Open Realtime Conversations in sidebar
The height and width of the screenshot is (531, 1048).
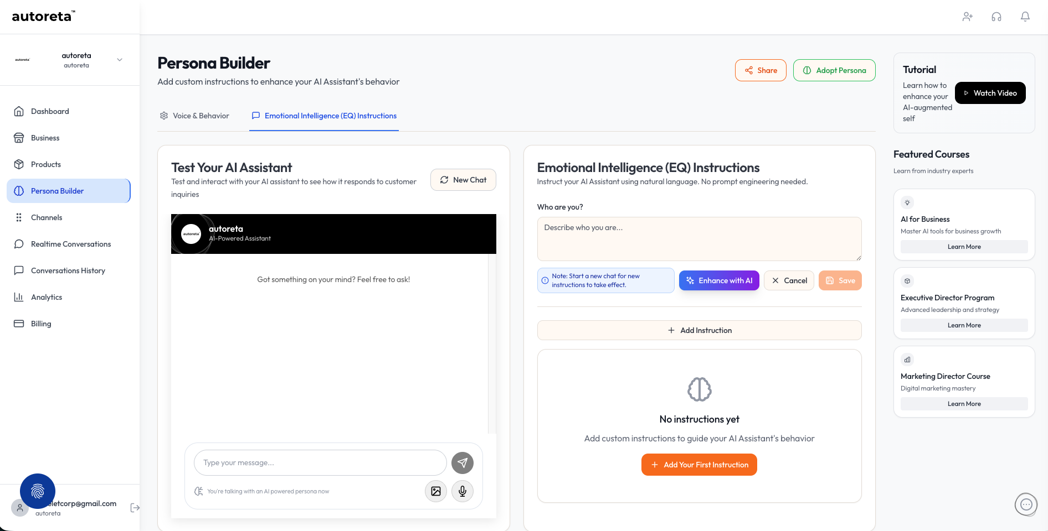(x=71, y=244)
